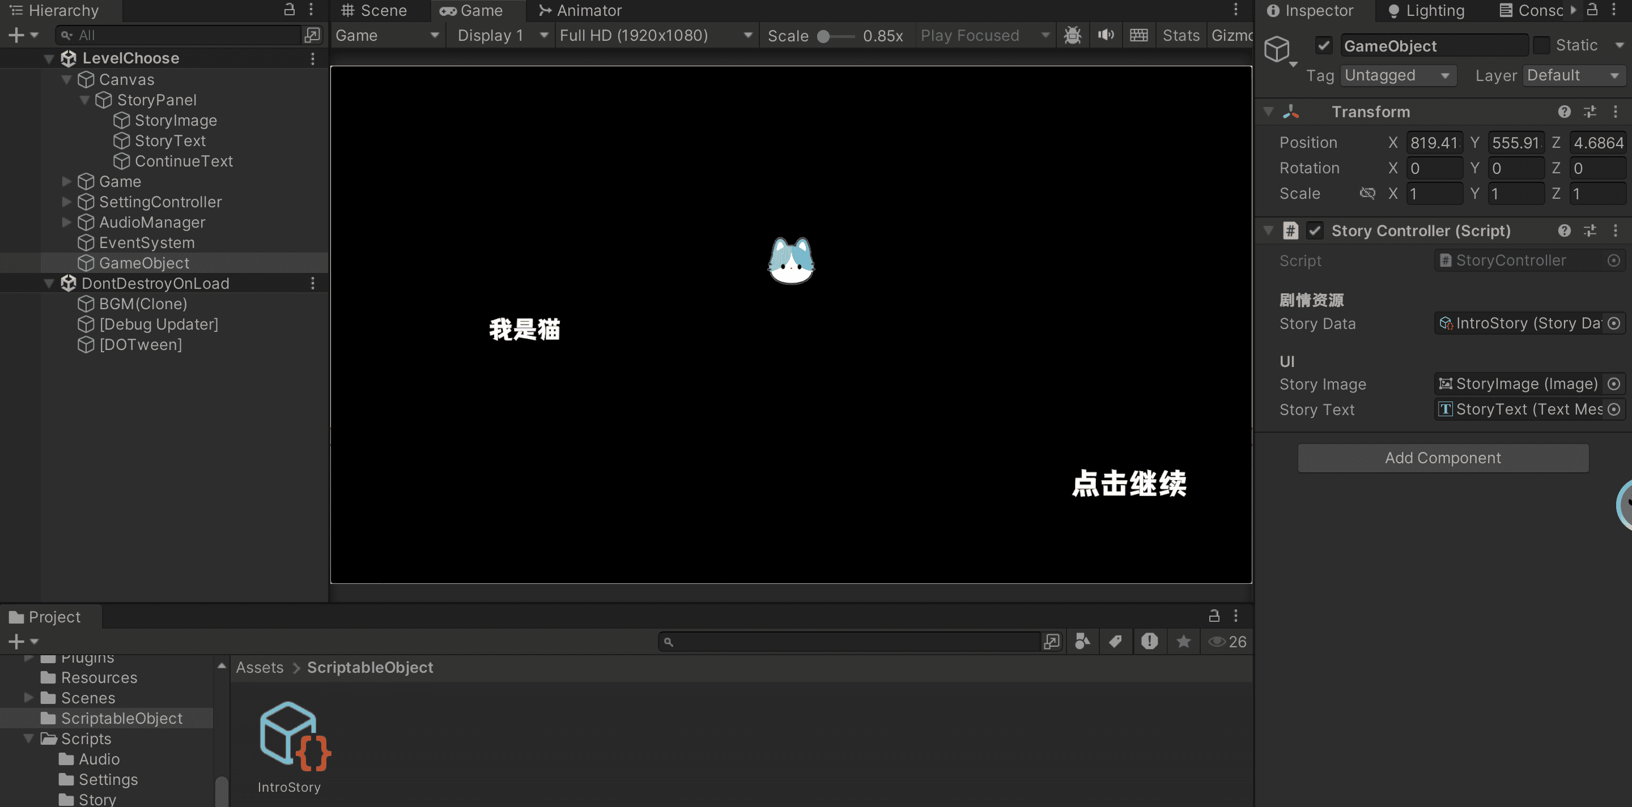Navigate to Assets in breadcrumb
The width and height of the screenshot is (1632, 807).
(x=260, y=667)
